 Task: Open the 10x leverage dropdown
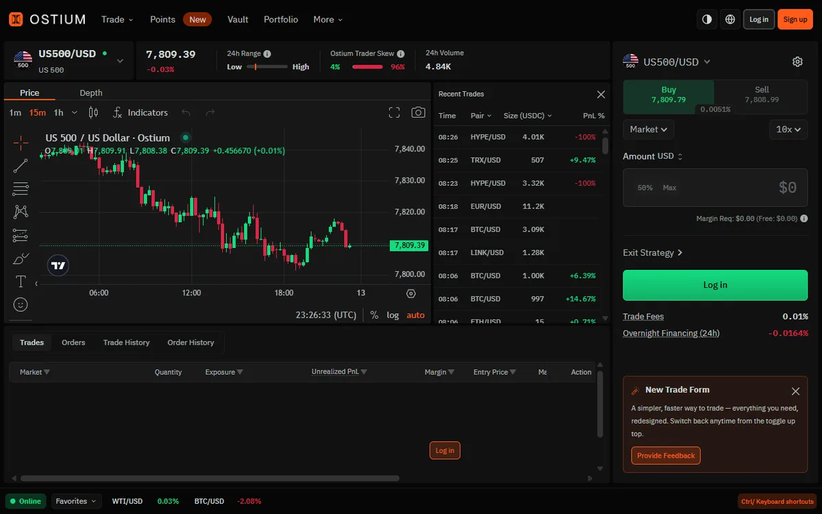788,129
